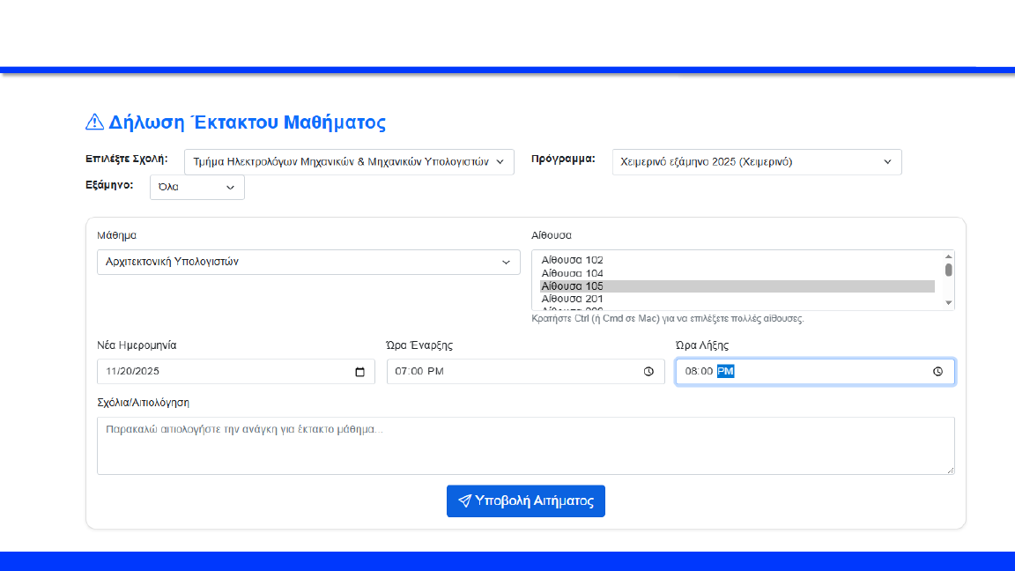Screen dimensions: 1015x571
Task: Click the clock icon in Ώρα Λήξης
Action: [938, 372]
